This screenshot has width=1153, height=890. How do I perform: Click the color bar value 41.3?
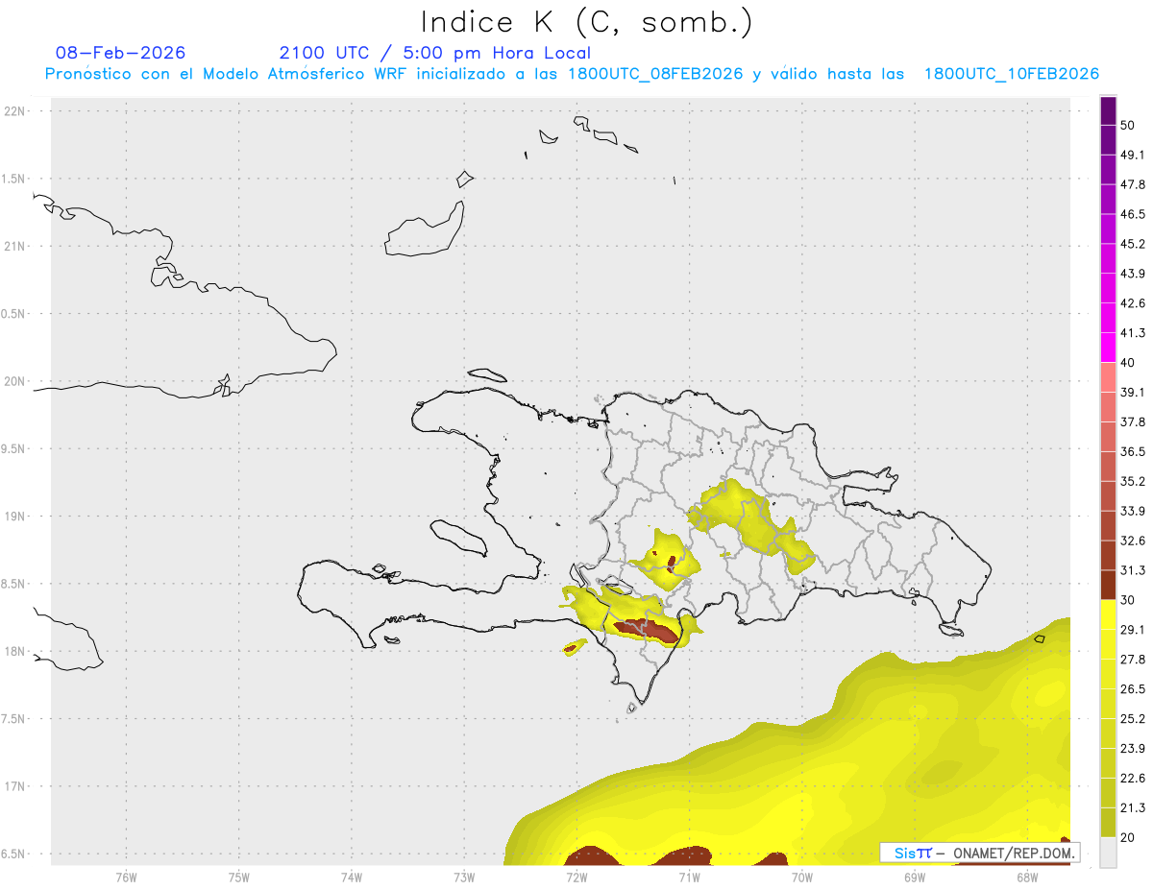(1132, 333)
